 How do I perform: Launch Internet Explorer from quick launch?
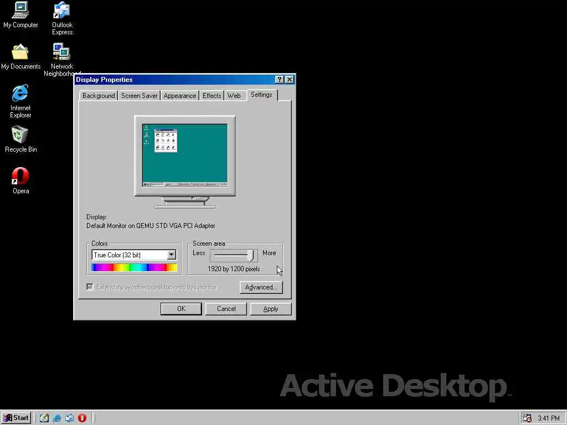[57, 418]
